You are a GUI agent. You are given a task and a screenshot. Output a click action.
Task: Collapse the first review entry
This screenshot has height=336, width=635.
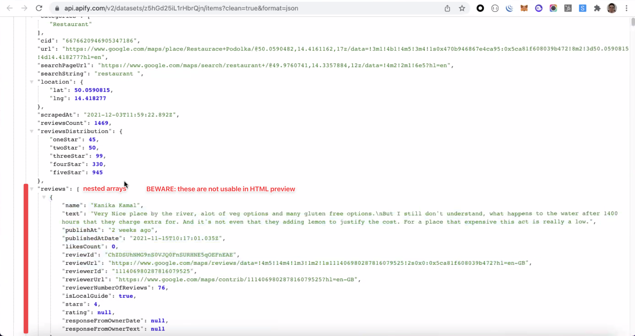pos(44,197)
